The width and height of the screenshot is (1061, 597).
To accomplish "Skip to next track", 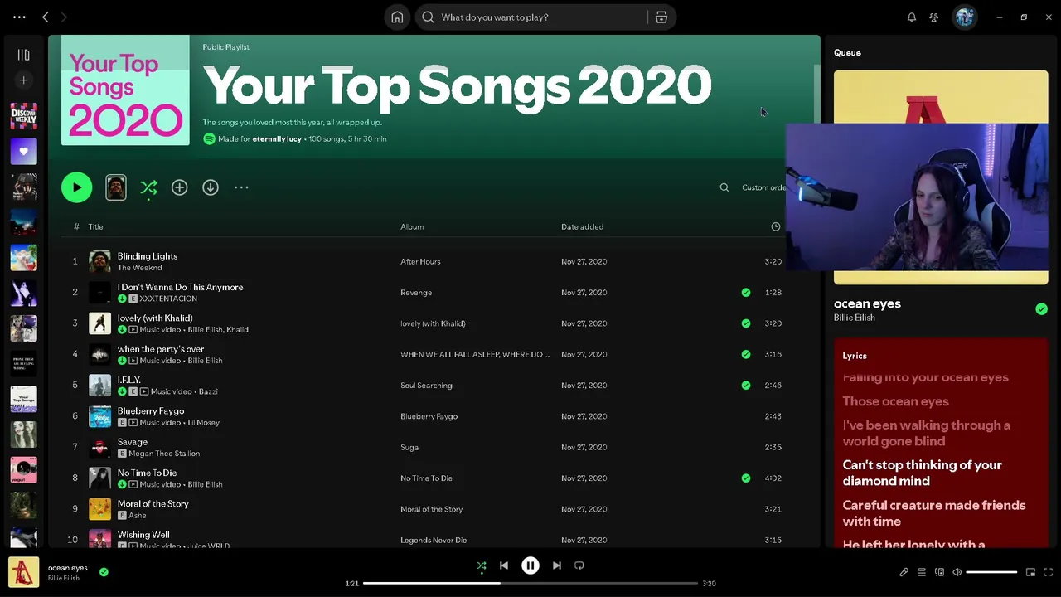I will (557, 566).
